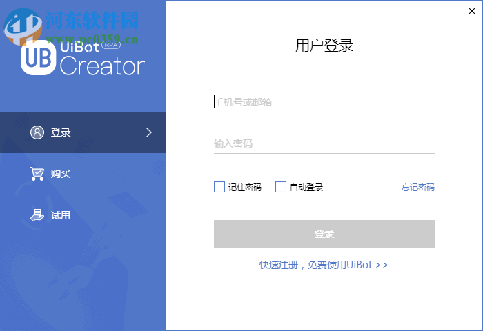Image resolution: width=483 pixels, height=331 pixels.
Task: Click the 忘记密码 link
Action: (x=418, y=187)
